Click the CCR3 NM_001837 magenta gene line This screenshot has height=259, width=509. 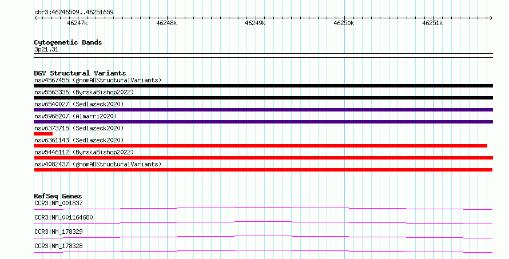(263, 208)
